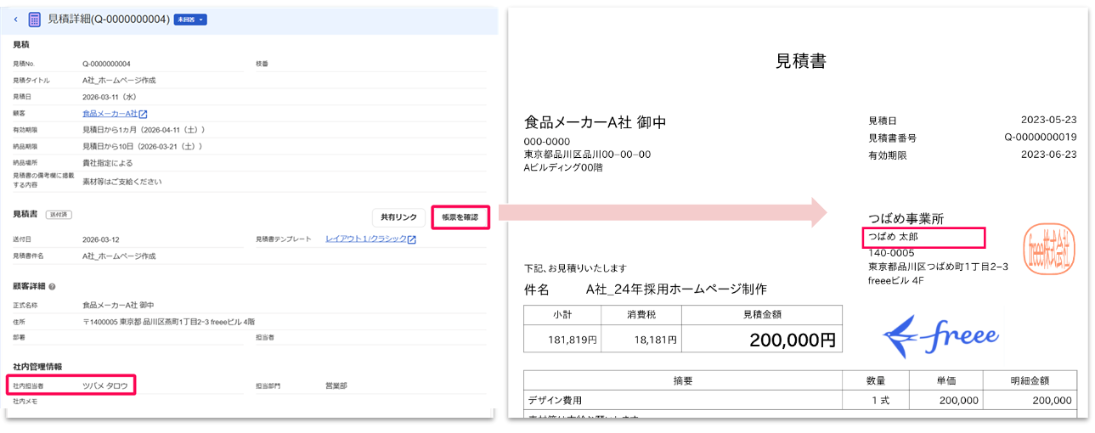Click the 貴社指定による delivery place value
This screenshot has width=1095, height=433.
pyautogui.click(x=110, y=164)
